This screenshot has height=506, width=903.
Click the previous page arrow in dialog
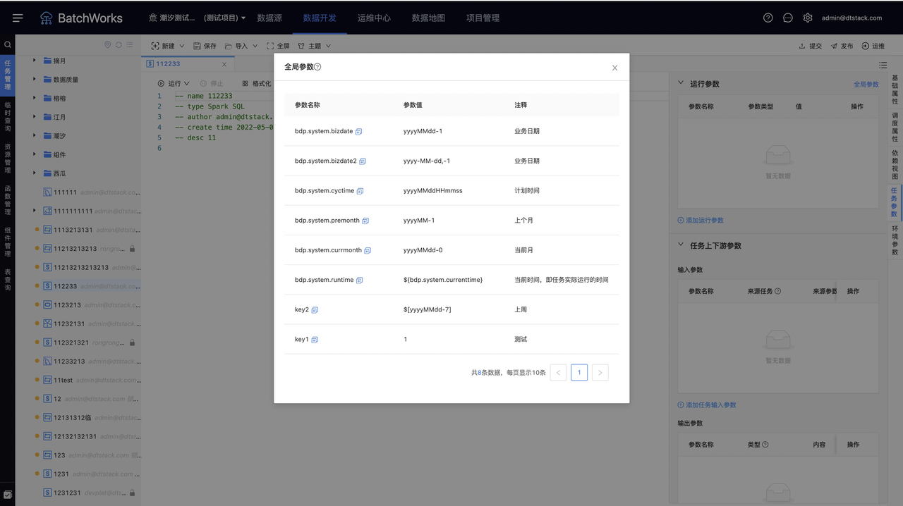[558, 372]
